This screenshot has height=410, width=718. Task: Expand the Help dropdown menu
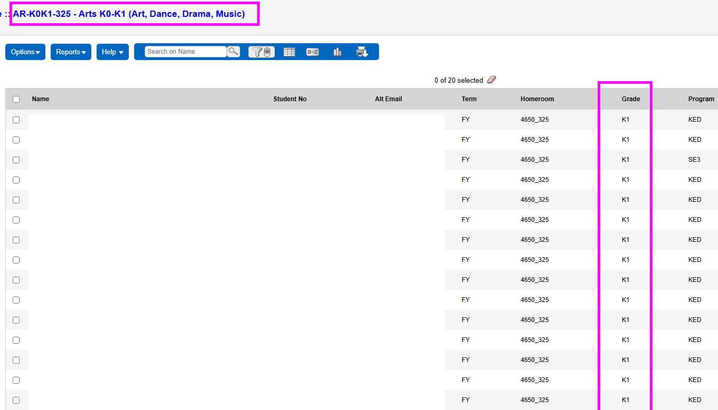112,52
